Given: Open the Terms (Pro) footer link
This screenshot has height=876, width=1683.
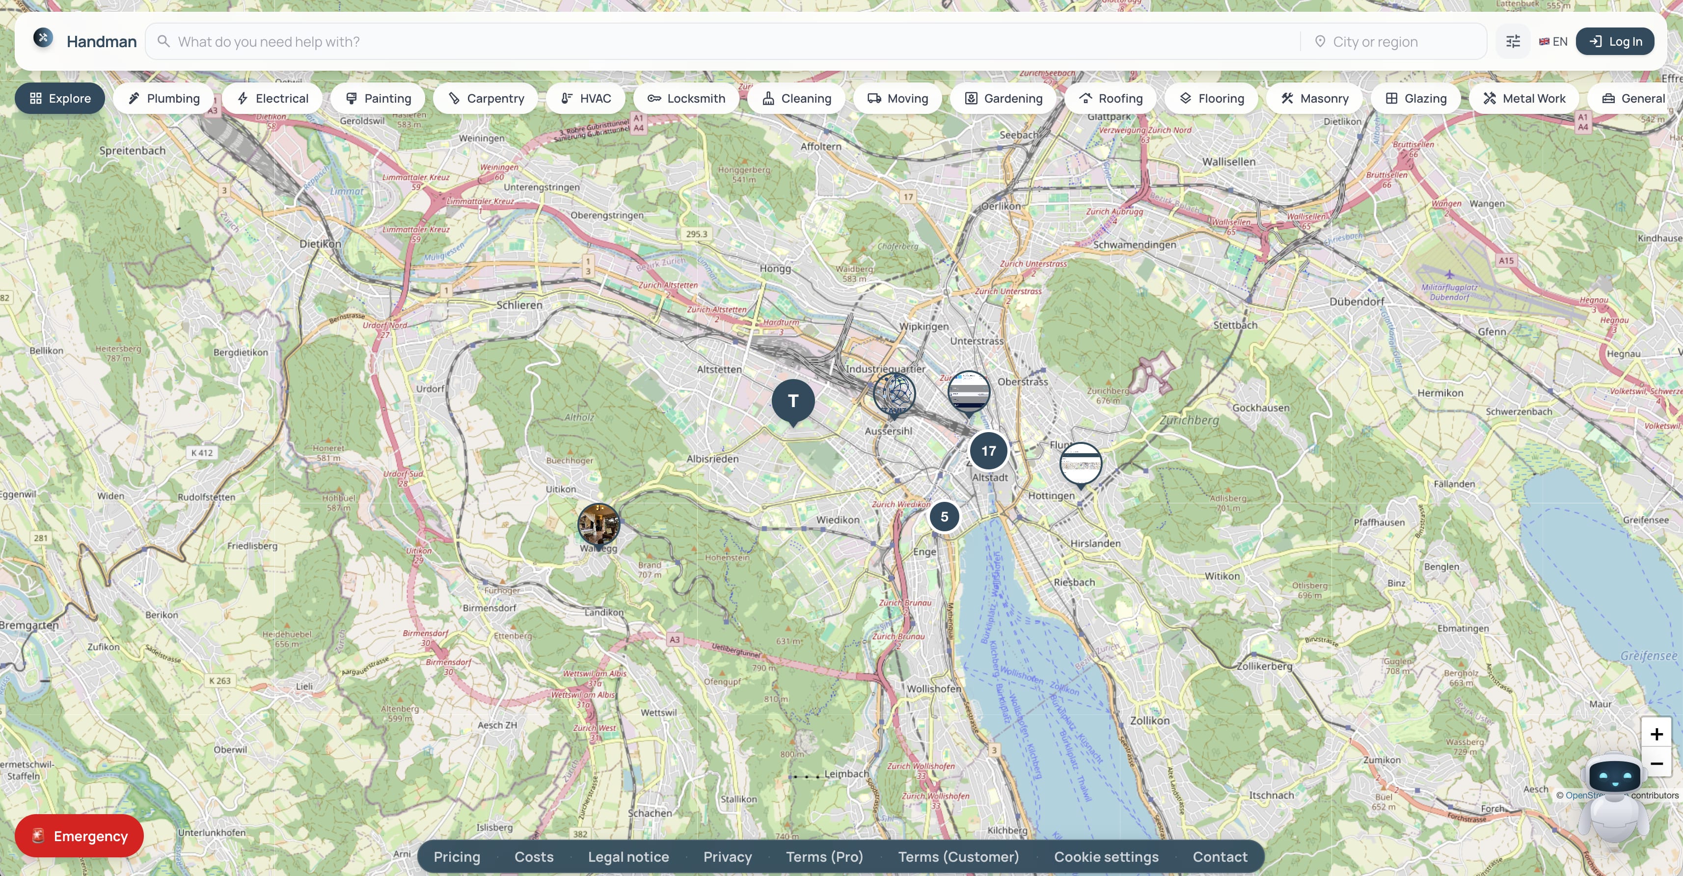Looking at the screenshot, I should click(824, 856).
